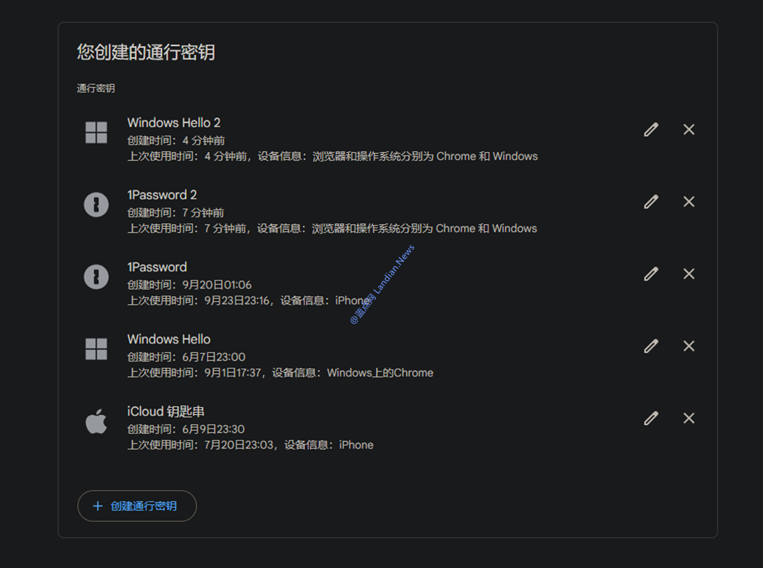Viewport: 763px width, 568px height.
Task: Delete the iCloud 钥匙串 passkey
Action: coord(689,418)
